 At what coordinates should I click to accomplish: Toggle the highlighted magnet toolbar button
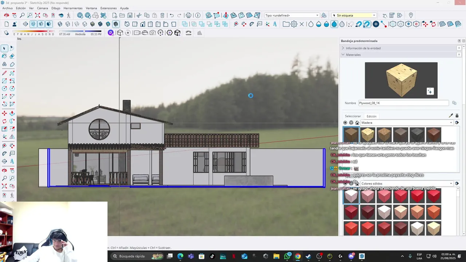click(366, 24)
